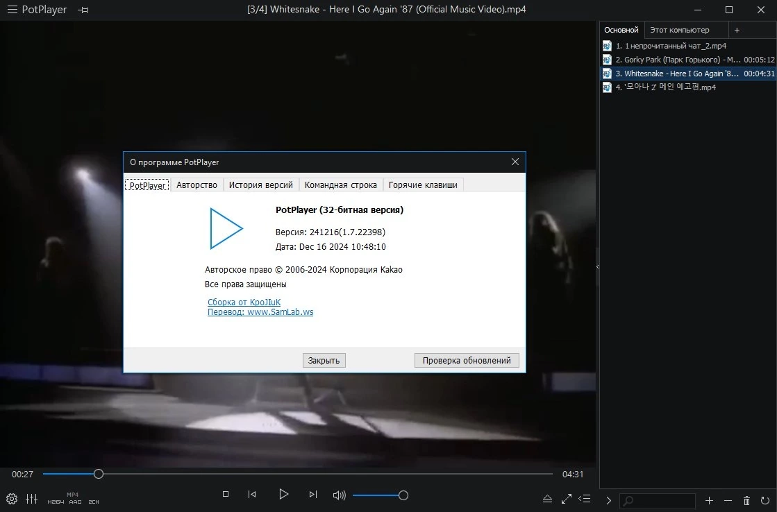Click inside the playlist search field
This screenshot has height=512, width=777.
tap(658, 501)
